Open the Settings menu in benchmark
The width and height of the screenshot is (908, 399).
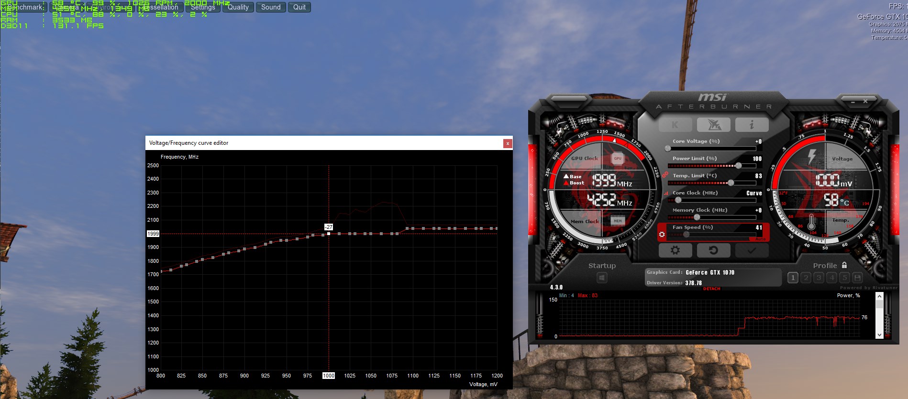pos(203,7)
